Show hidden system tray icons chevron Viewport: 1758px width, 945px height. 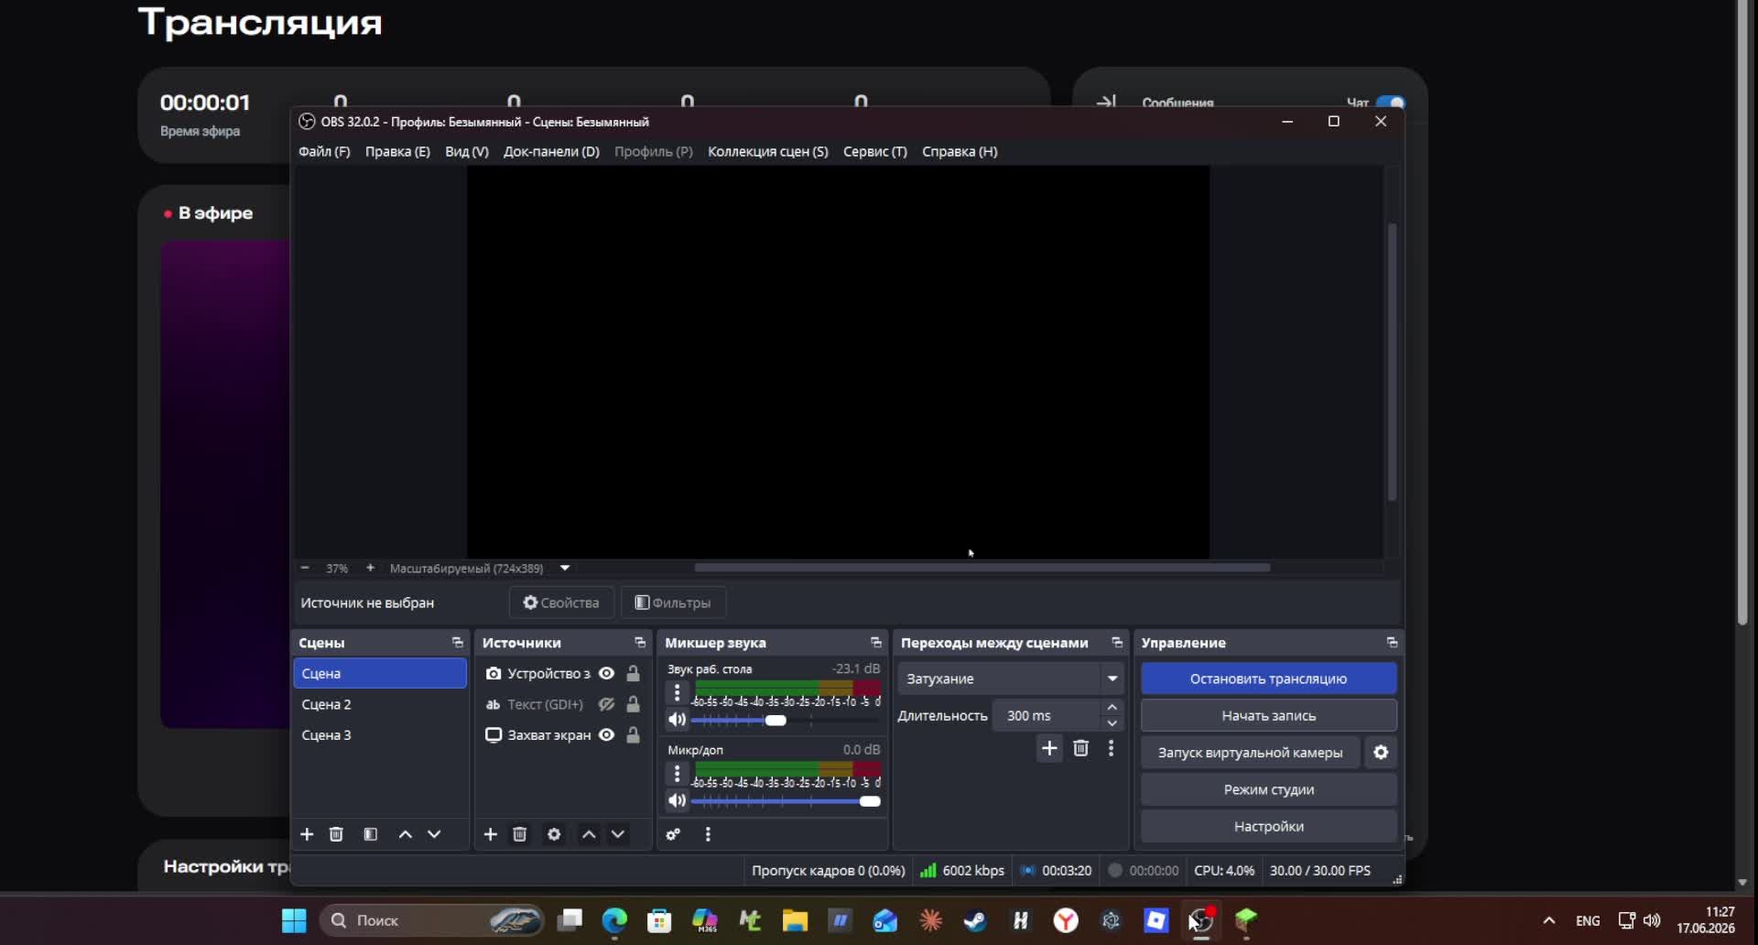1549,920
